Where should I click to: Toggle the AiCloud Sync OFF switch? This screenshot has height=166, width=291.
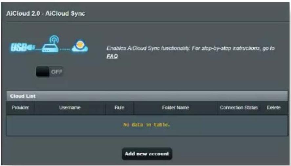[x=50, y=72]
